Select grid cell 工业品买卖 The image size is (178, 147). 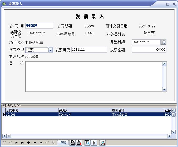point(138,115)
